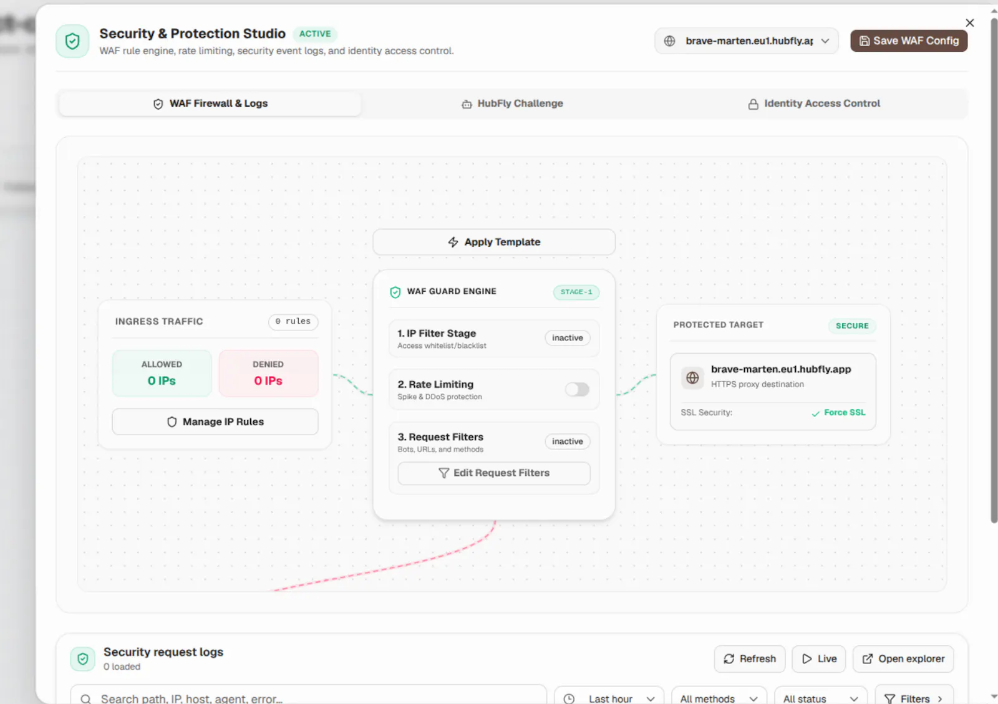Start Live log streaming

(x=819, y=659)
